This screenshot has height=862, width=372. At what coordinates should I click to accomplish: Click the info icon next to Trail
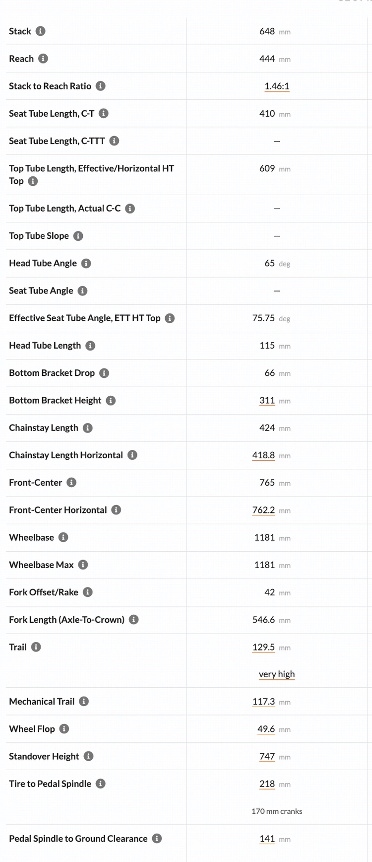[x=36, y=647]
